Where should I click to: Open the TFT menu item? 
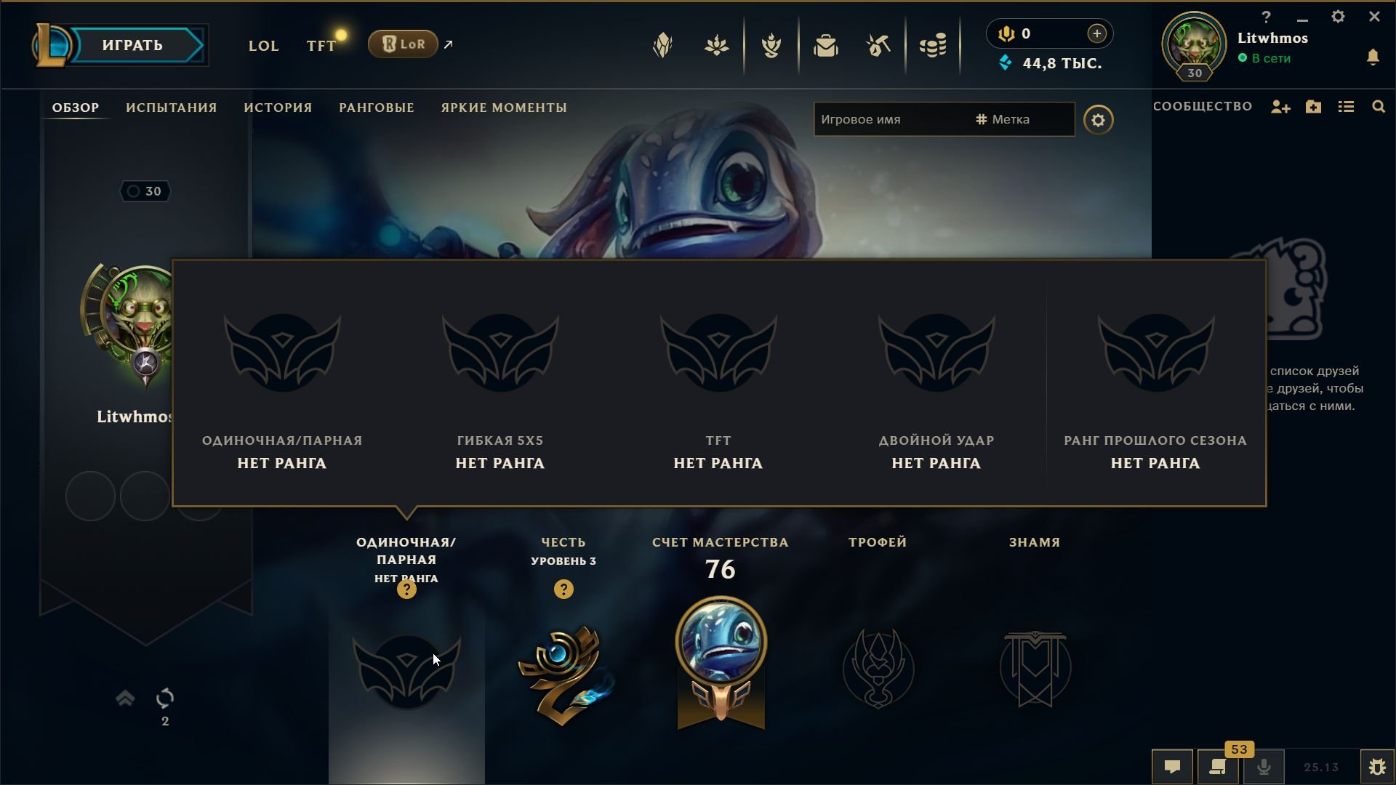coord(321,46)
